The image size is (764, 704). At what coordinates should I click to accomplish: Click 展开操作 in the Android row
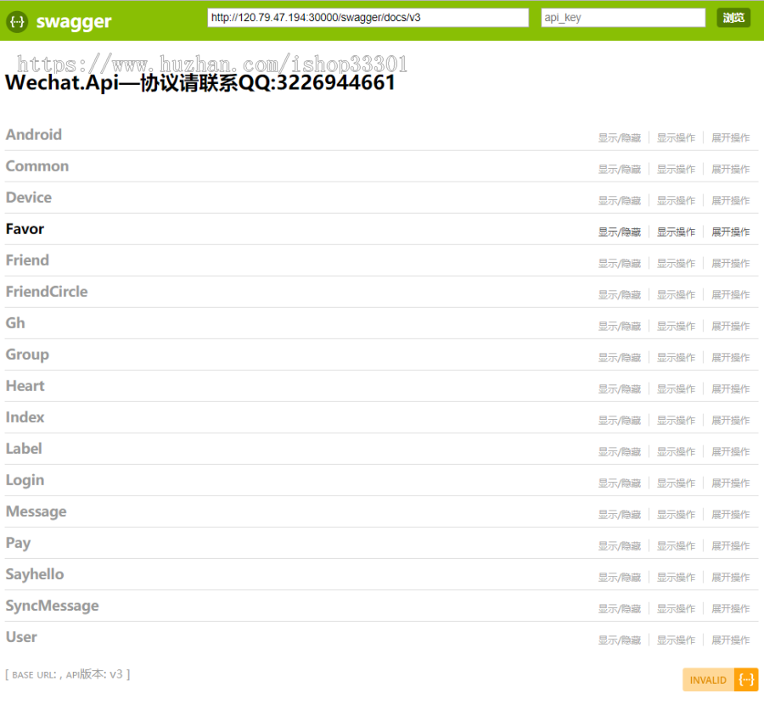point(730,137)
